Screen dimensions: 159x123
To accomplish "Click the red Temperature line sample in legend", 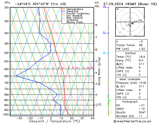I will 63,9.
